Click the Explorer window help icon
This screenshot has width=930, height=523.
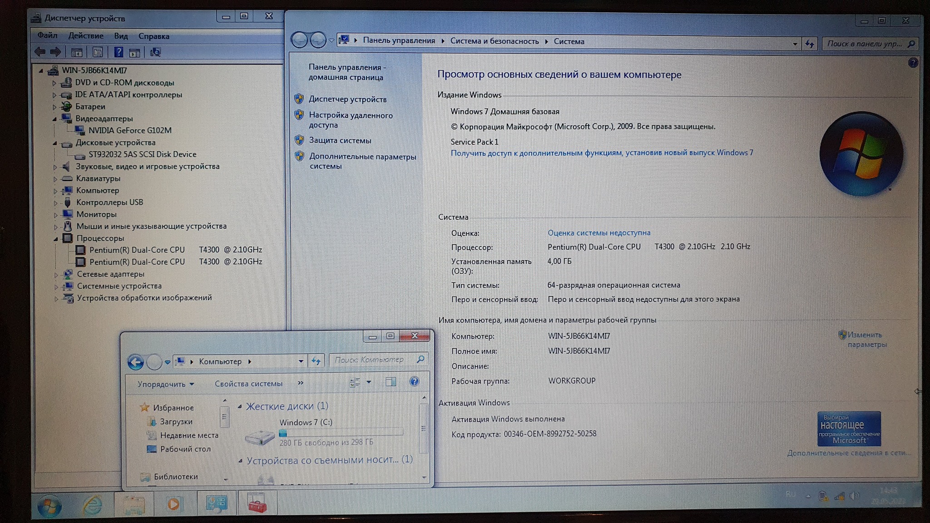(414, 381)
